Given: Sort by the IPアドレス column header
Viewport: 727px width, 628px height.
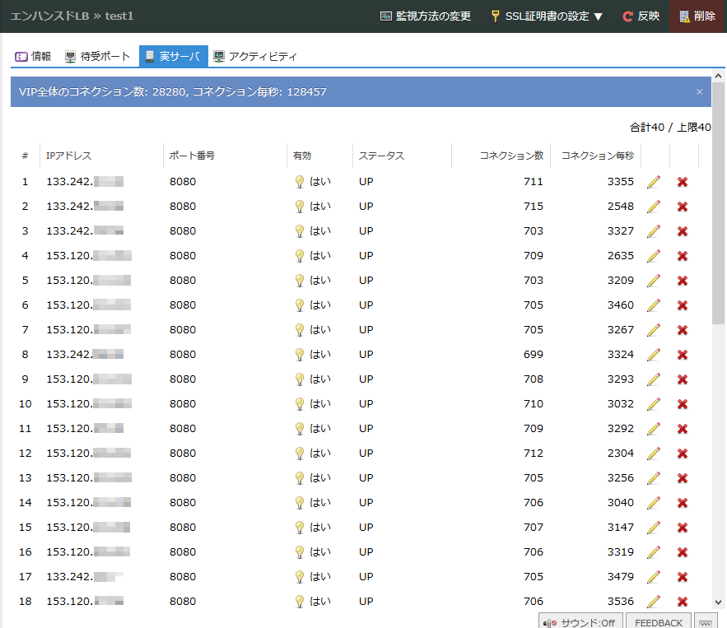Looking at the screenshot, I should tap(69, 156).
